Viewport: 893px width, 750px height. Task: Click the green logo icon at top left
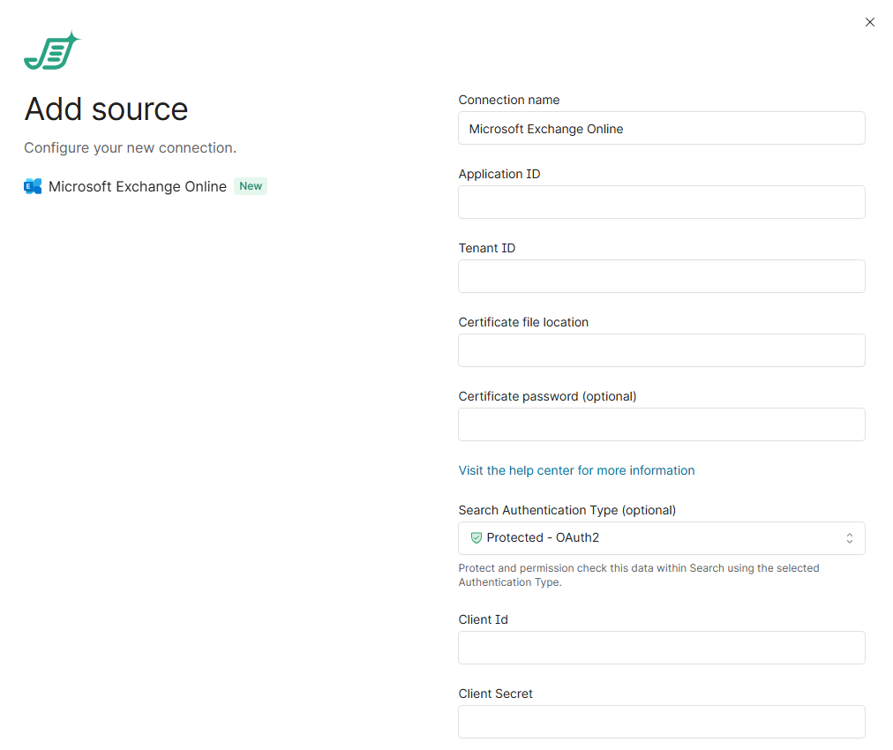point(51,51)
